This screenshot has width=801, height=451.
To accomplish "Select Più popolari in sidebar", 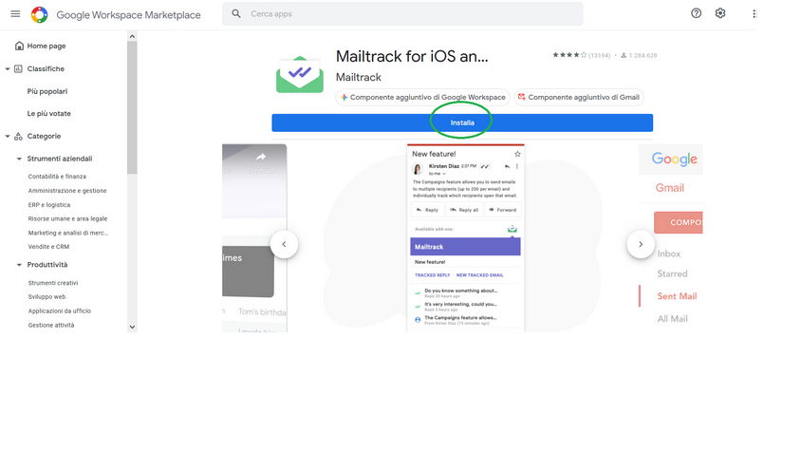I will 47,91.
